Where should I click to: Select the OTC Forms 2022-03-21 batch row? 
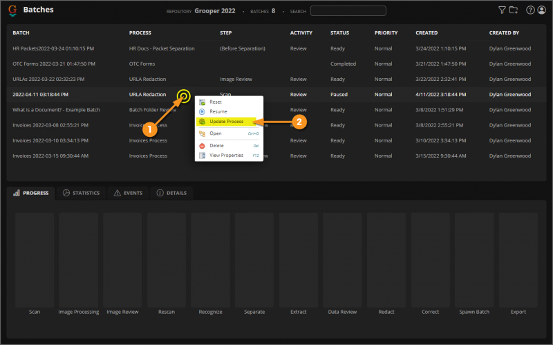coord(276,64)
